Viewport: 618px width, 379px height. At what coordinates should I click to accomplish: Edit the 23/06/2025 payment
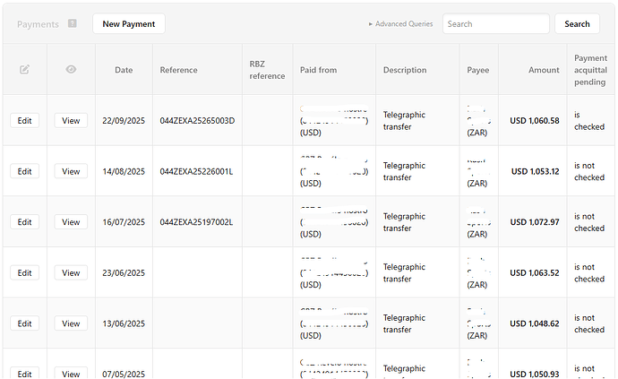[24, 273]
